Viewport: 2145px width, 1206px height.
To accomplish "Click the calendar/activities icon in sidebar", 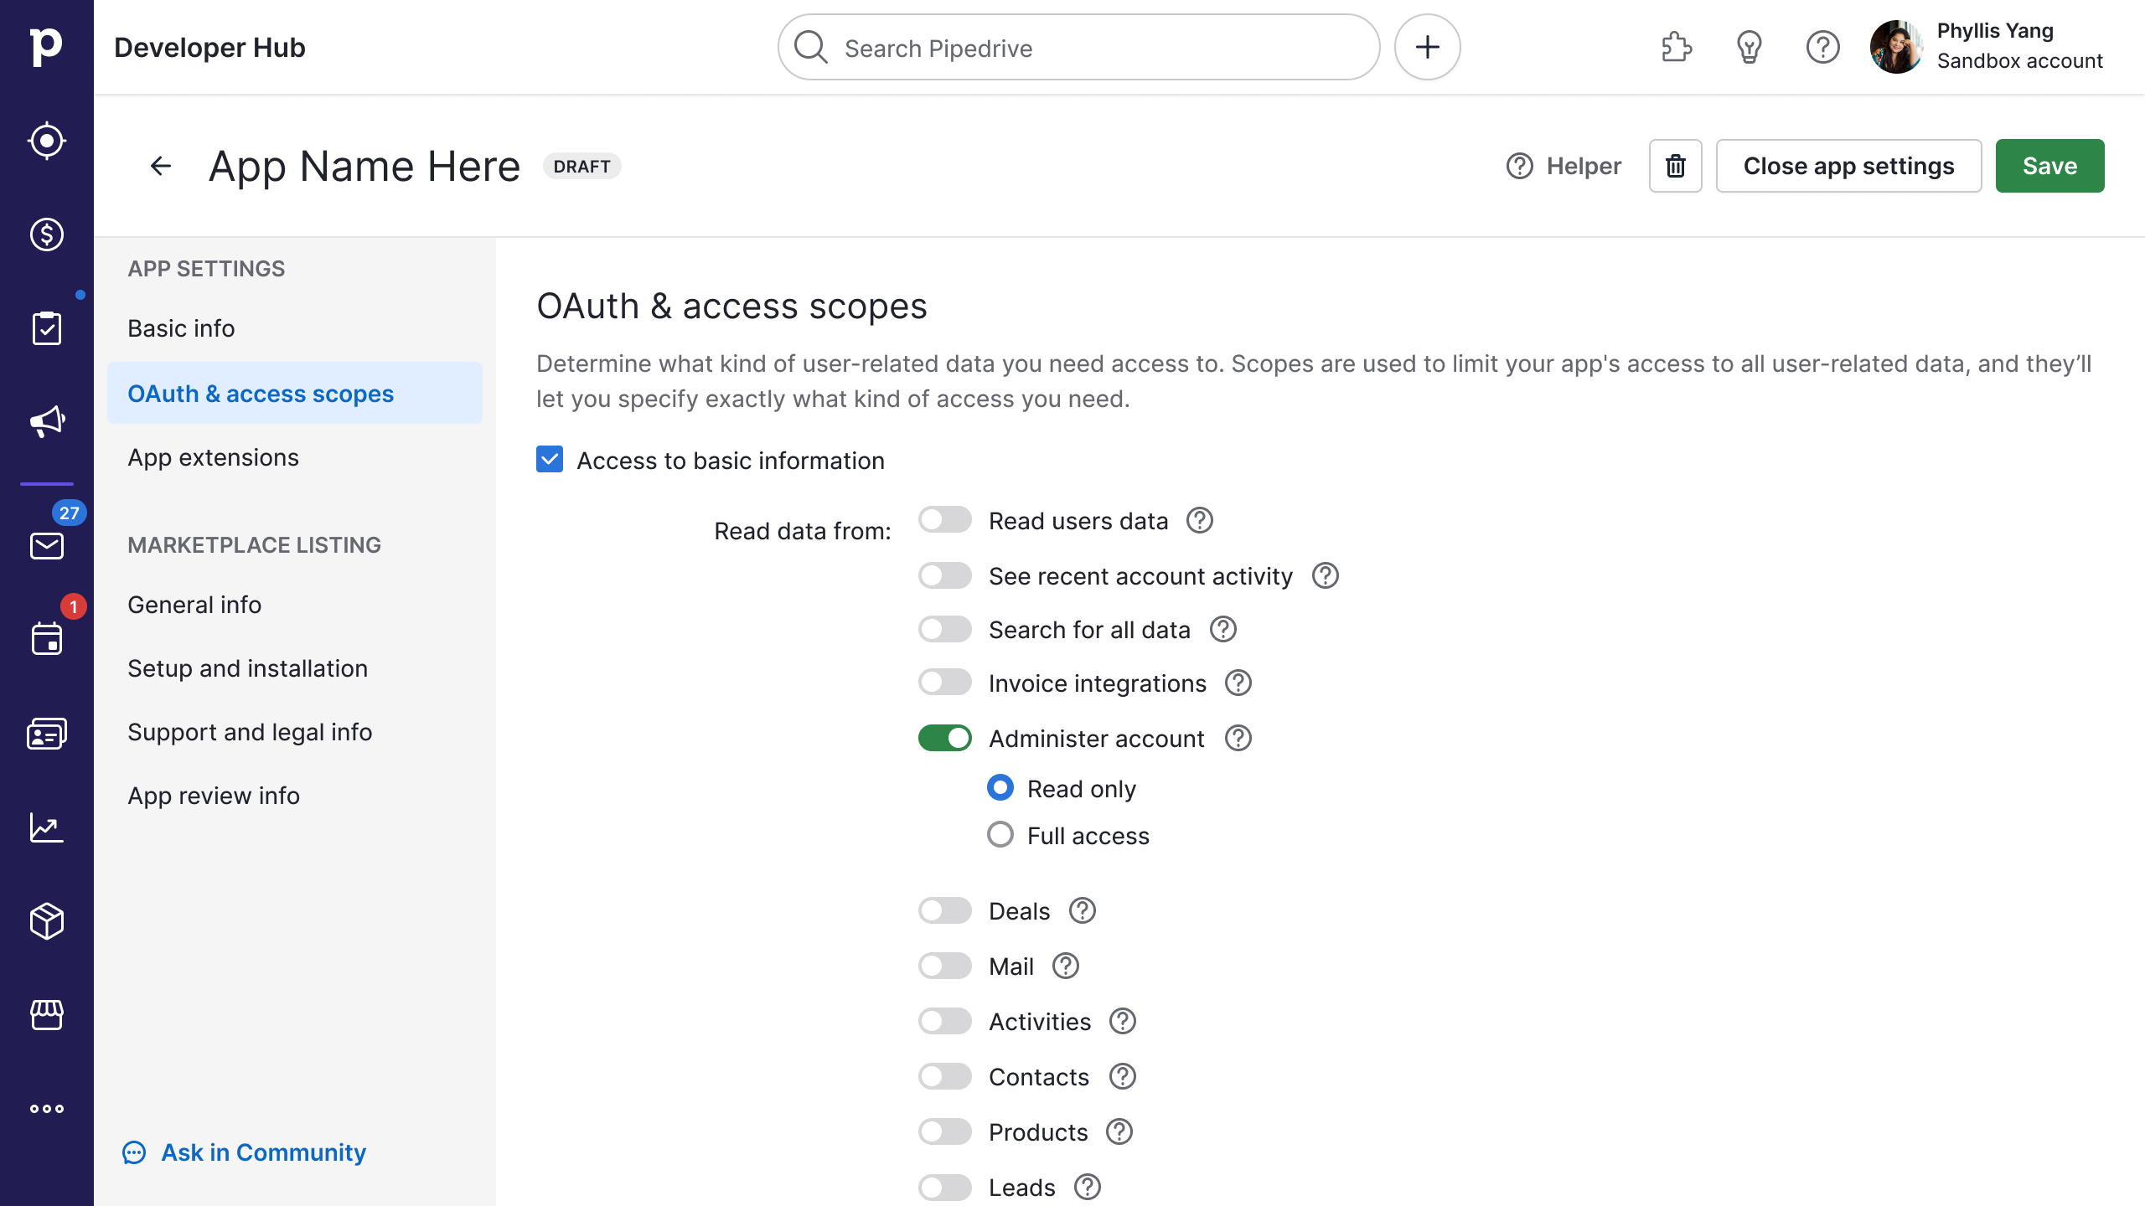I will (47, 639).
